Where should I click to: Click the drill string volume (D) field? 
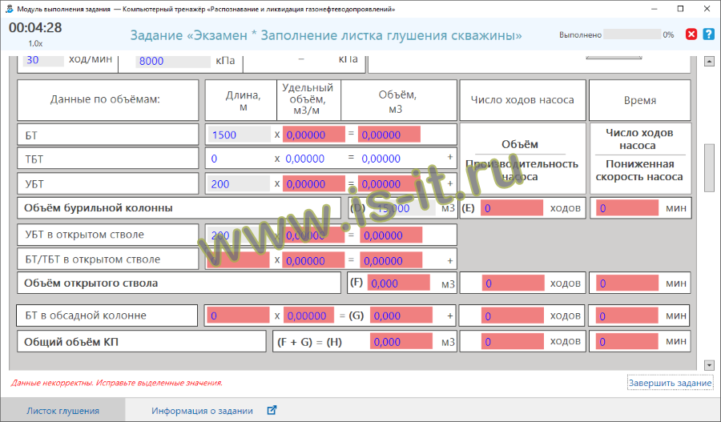tap(404, 208)
